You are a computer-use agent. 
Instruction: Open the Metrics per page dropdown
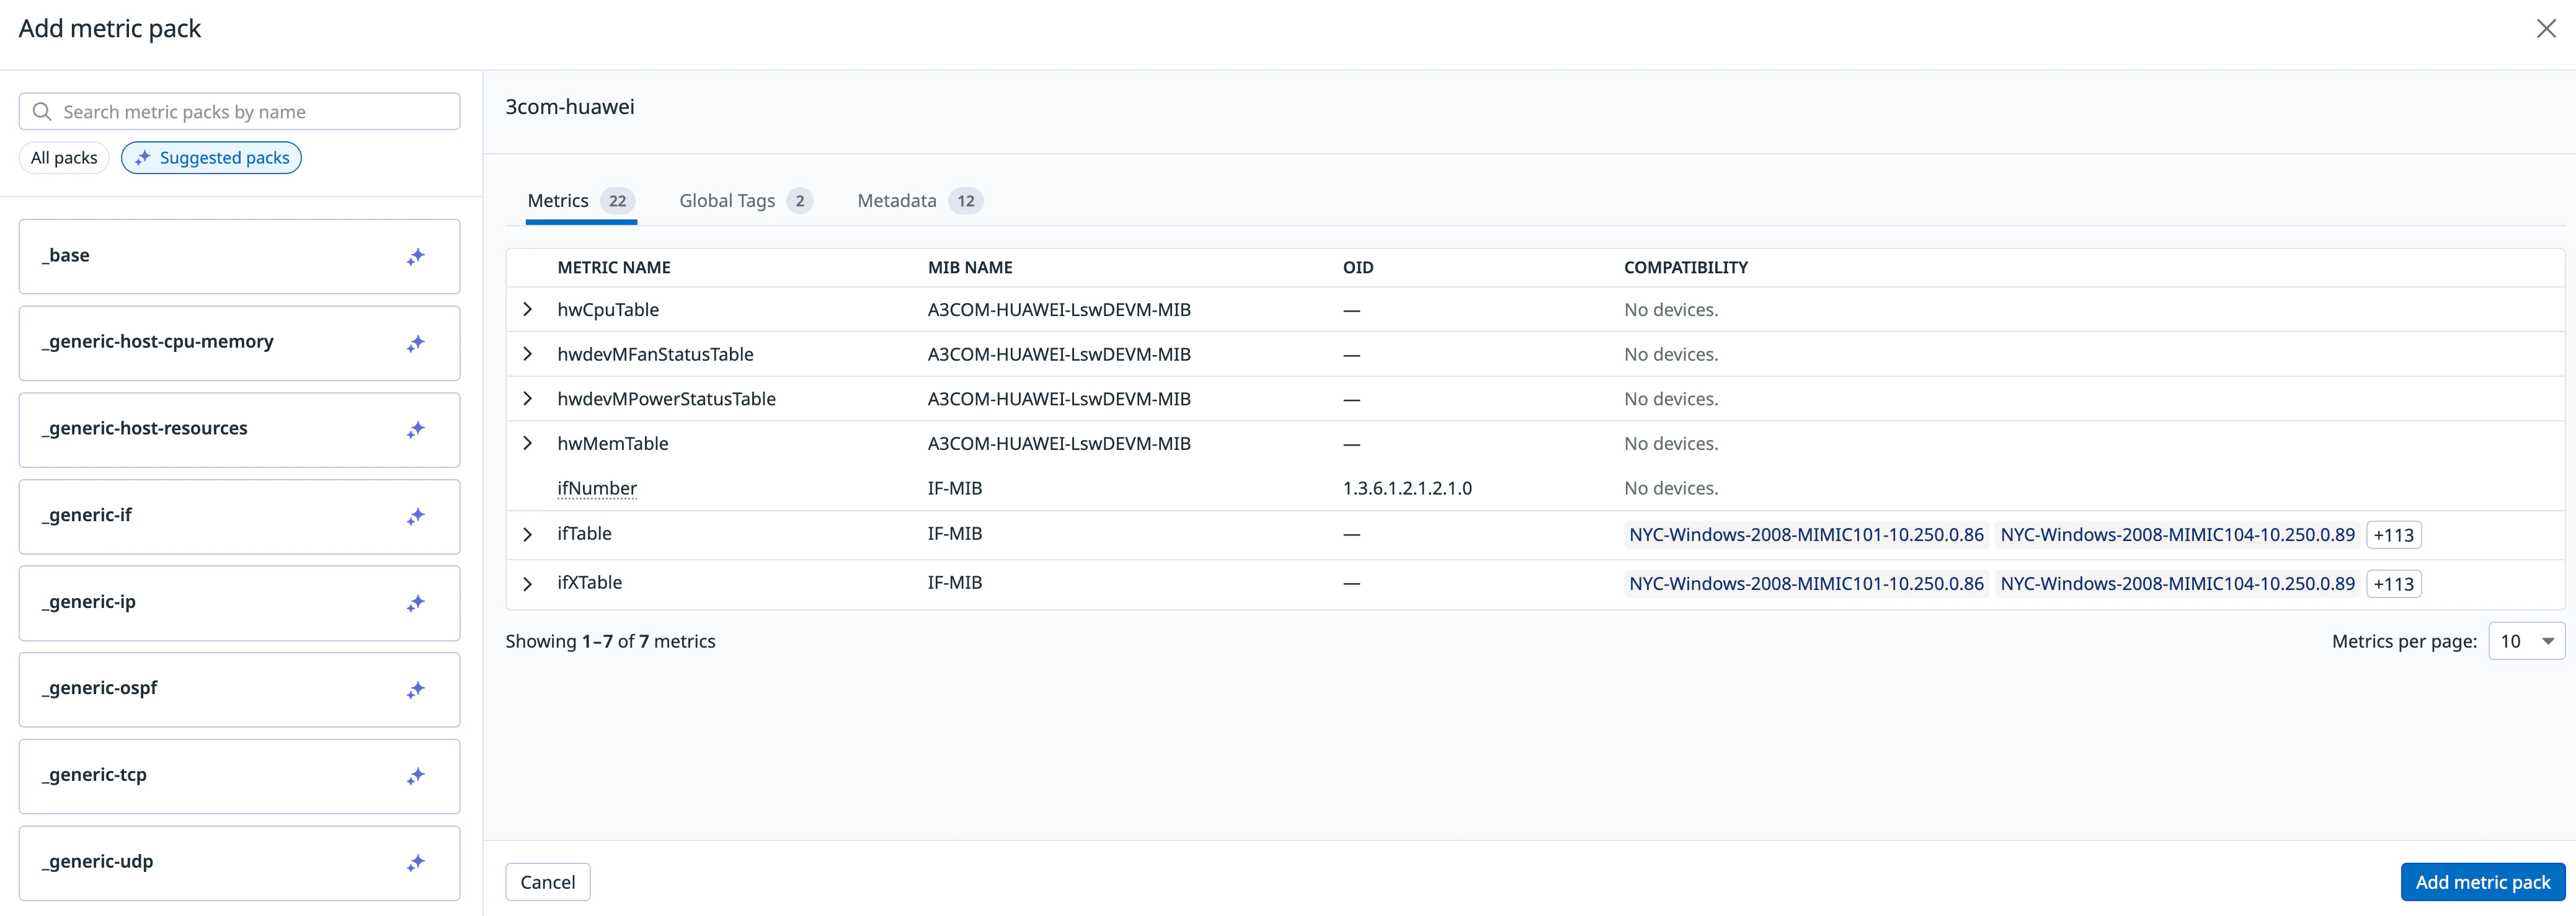pyautogui.click(x=2526, y=641)
